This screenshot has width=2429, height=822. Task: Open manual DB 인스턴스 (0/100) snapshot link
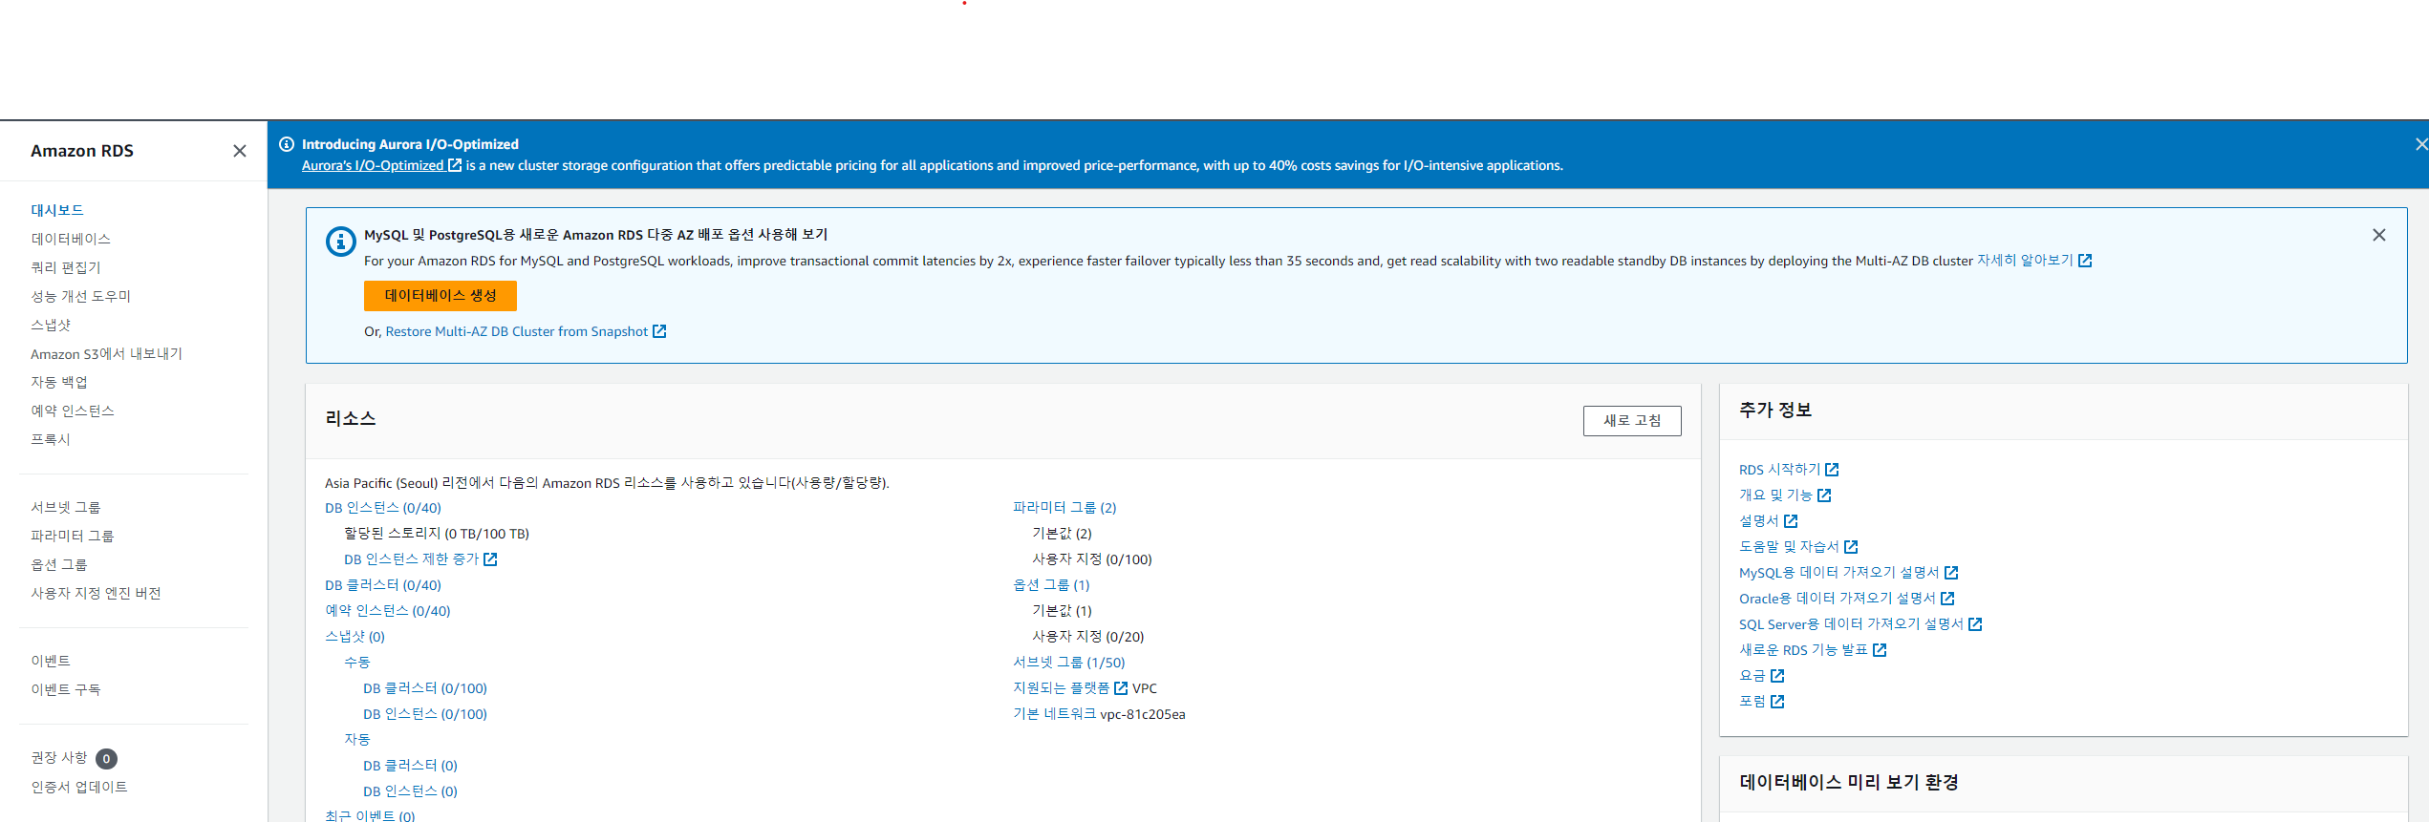coord(425,714)
